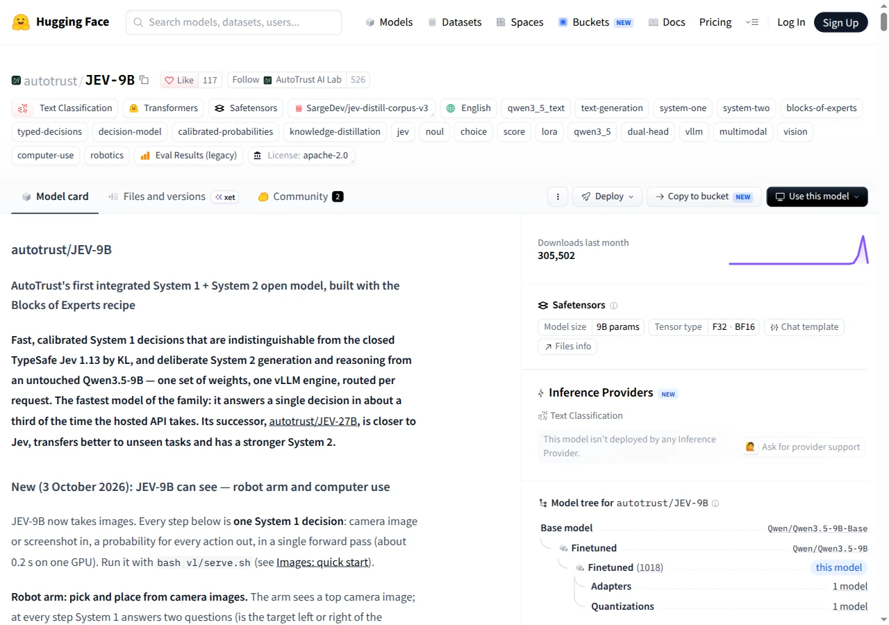The width and height of the screenshot is (889, 625).
Task: Follow AutoTrust AI Lab
Action: click(x=288, y=80)
